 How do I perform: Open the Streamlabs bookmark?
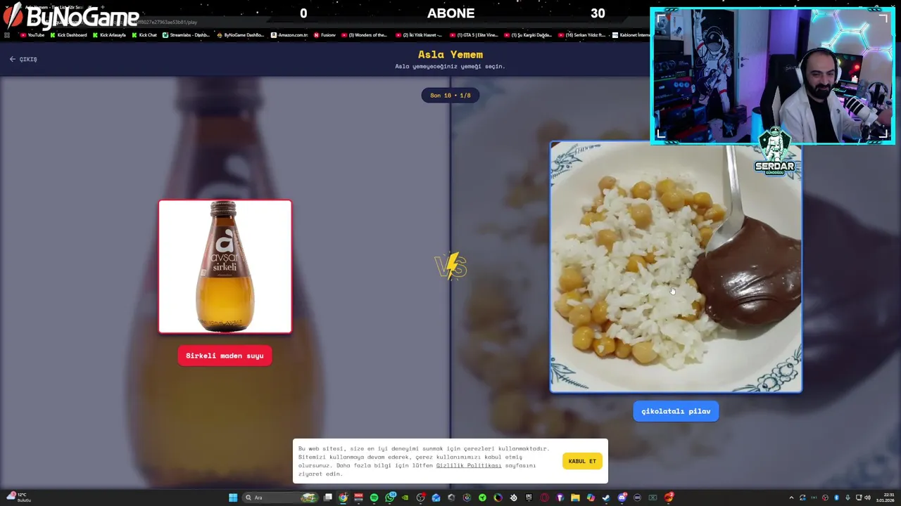187,35
